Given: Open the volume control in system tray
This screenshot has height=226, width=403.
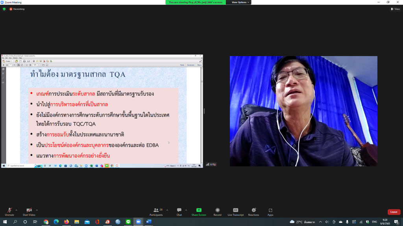Looking at the screenshot, I should click(x=327, y=222).
